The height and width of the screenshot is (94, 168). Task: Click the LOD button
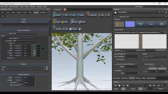coord(3,16)
